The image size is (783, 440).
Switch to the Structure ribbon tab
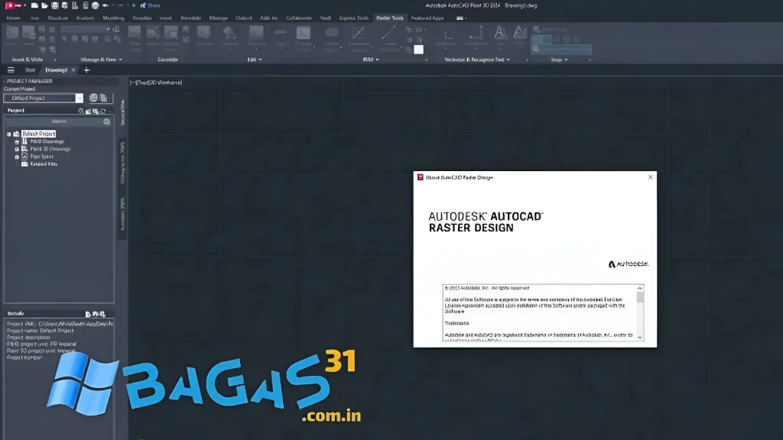coord(57,18)
